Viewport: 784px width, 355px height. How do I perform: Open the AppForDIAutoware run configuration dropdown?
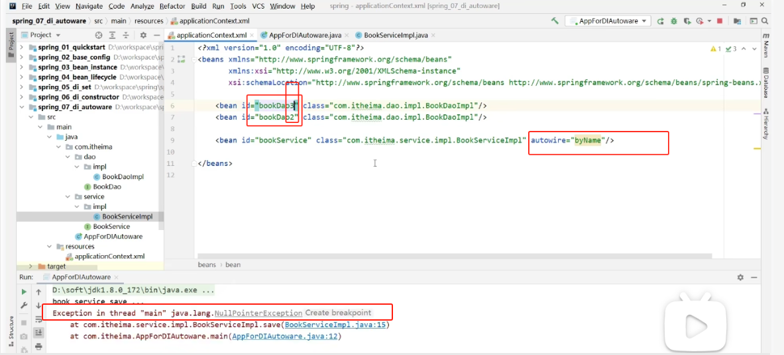(x=608, y=21)
